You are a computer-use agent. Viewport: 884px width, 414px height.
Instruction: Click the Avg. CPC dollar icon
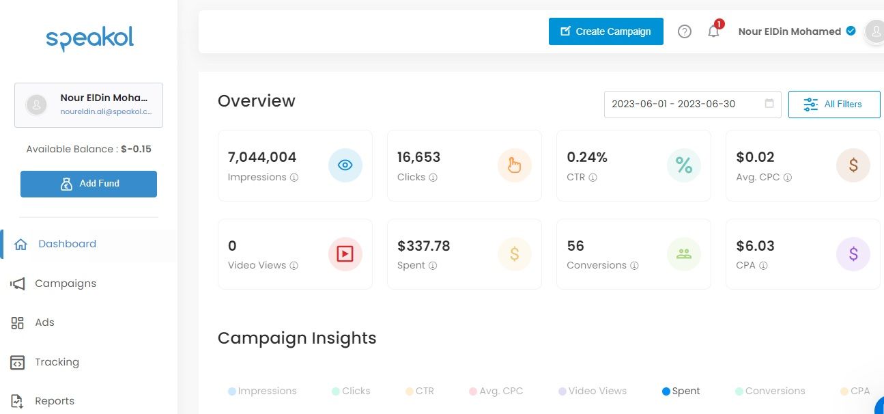click(x=853, y=165)
